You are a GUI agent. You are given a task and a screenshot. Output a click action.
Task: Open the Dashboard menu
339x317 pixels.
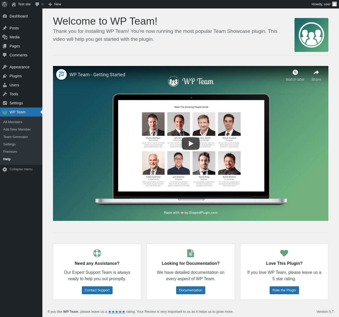pyautogui.click(x=21, y=16)
